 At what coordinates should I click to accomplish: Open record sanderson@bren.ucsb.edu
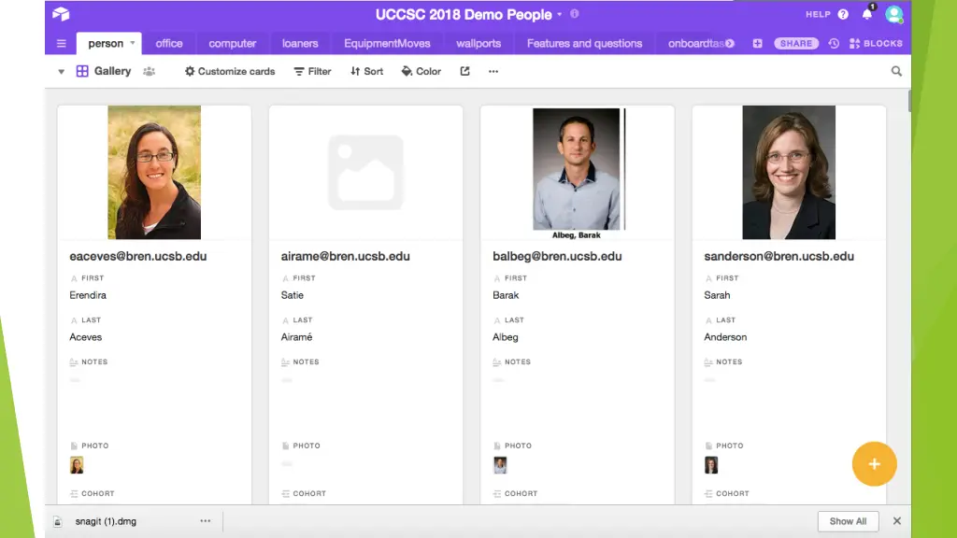tap(778, 256)
